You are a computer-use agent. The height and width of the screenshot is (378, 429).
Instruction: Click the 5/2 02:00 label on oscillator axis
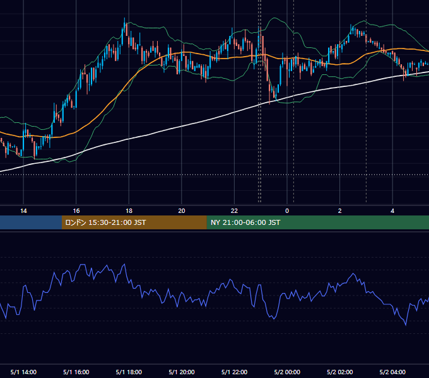(340, 372)
